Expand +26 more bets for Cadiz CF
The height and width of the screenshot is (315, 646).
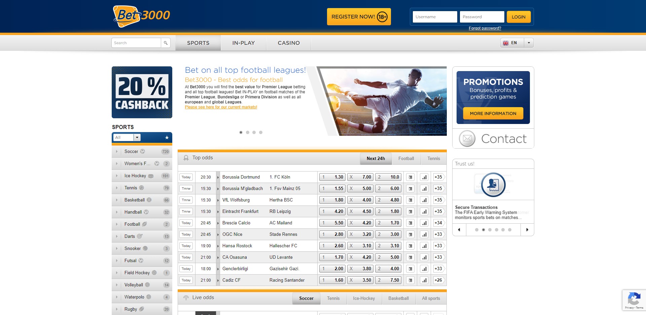[439, 280]
